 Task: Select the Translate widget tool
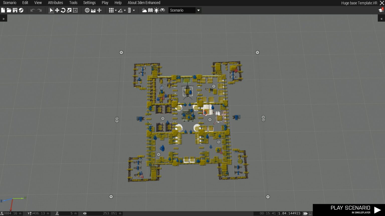(57, 10)
